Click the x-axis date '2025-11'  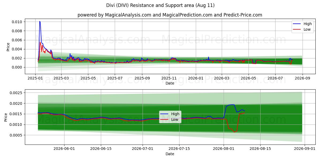pos(169,78)
